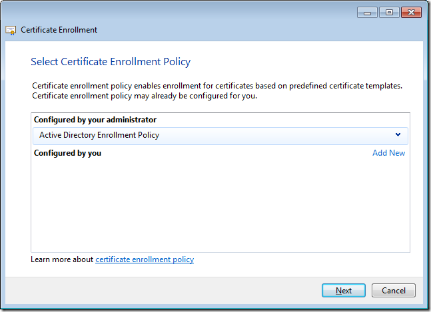Click the 'Configured by your administrator' header
The height and width of the screenshot is (312, 431).
(x=95, y=120)
